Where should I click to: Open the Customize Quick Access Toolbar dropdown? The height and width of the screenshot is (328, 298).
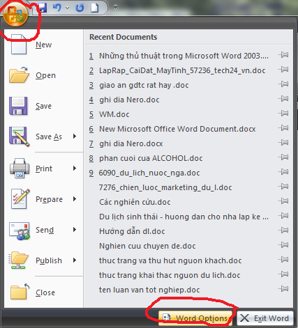[115, 8]
